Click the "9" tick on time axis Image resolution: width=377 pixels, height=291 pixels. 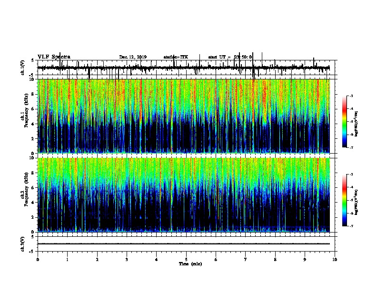(305, 260)
